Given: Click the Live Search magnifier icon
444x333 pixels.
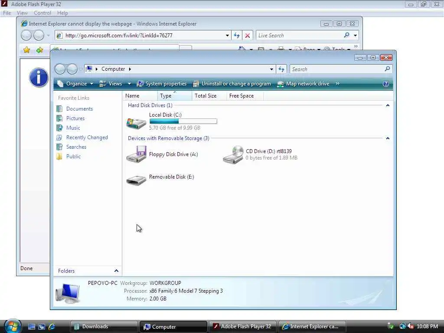Looking at the screenshot, I should (x=346, y=35).
